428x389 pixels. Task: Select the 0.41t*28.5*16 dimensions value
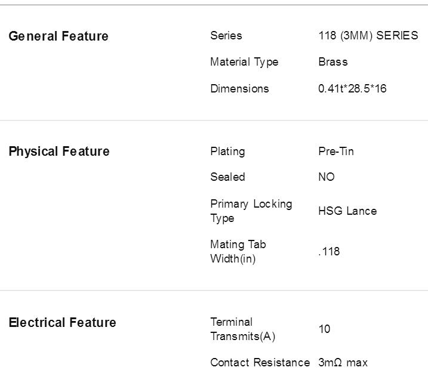pyautogui.click(x=352, y=89)
